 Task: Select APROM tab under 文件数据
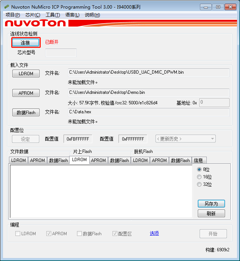37,160
